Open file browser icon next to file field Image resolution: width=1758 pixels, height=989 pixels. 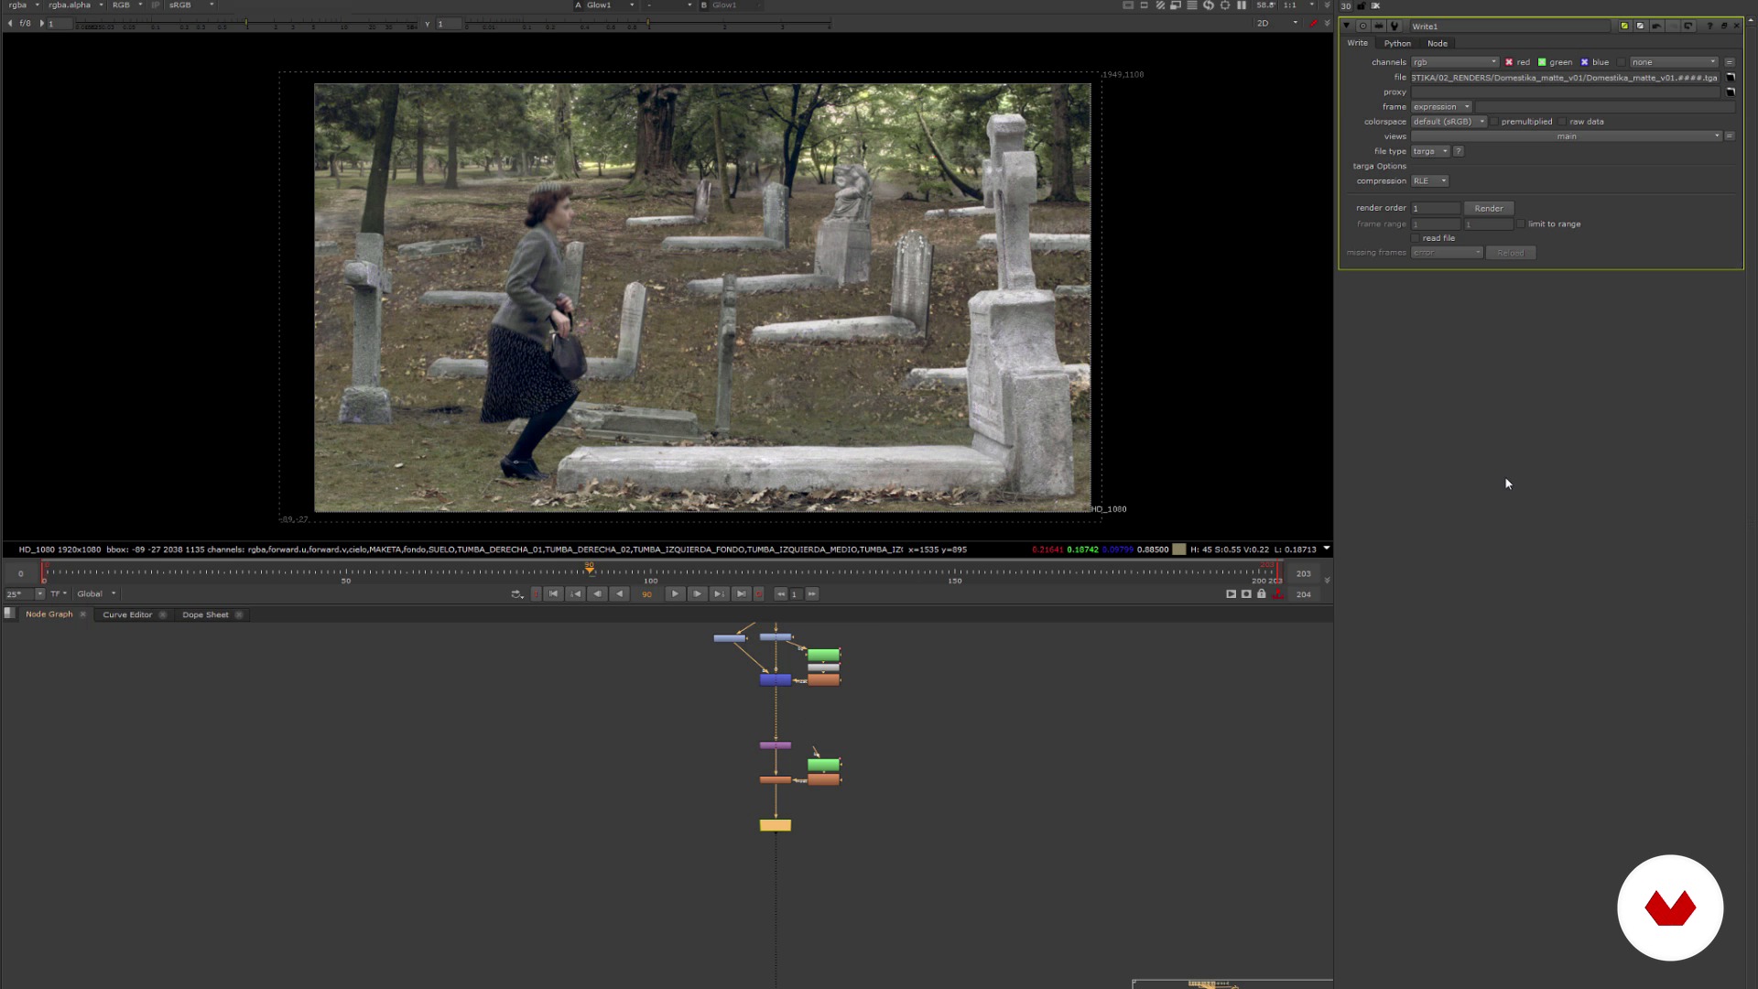point(1731,78)
